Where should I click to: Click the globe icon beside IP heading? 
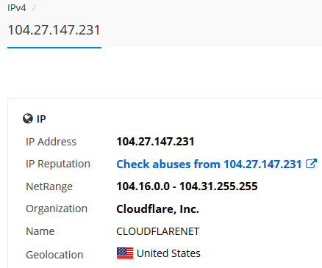point(28,119)
